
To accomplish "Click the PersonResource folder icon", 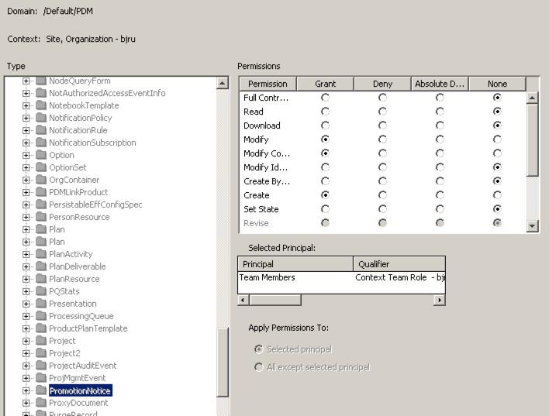I will click(41, 217).
